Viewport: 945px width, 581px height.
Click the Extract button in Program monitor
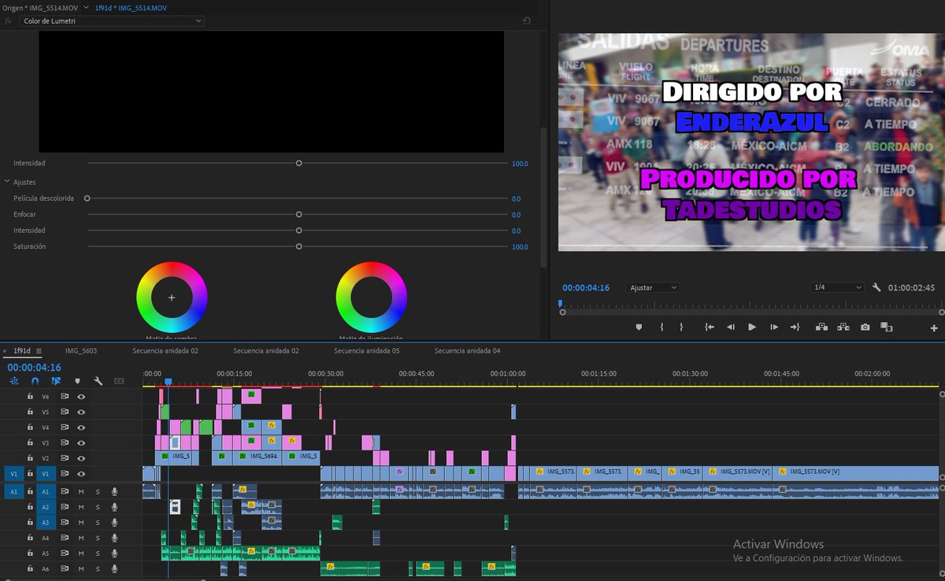pos(843,327)
